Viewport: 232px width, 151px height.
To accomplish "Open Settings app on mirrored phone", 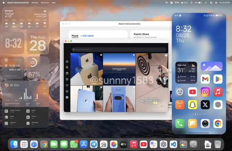I will [180, 92].
